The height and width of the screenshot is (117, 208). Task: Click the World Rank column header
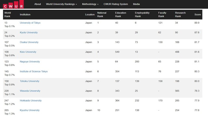coord(7,15)
